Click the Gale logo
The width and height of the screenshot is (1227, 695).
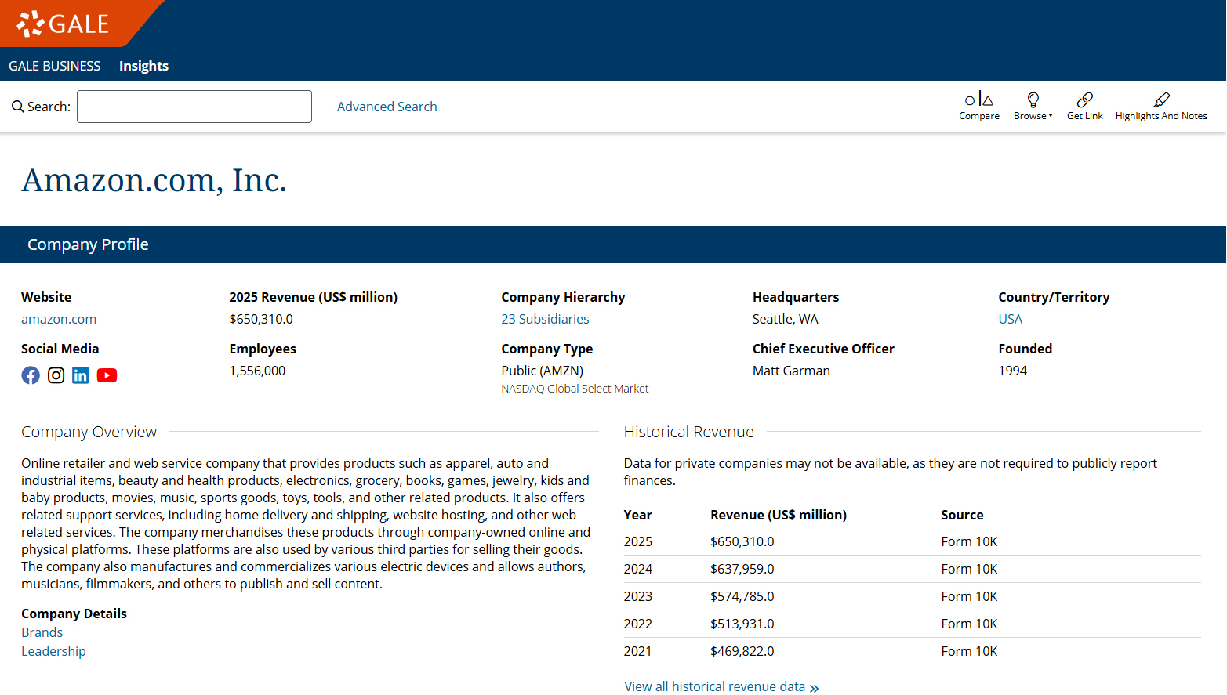[x=64, y=24]
